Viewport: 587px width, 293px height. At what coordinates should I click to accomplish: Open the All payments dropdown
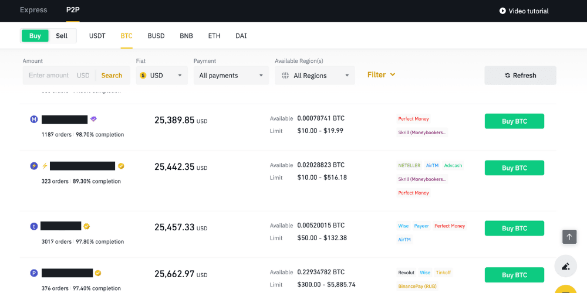(231, 76)
